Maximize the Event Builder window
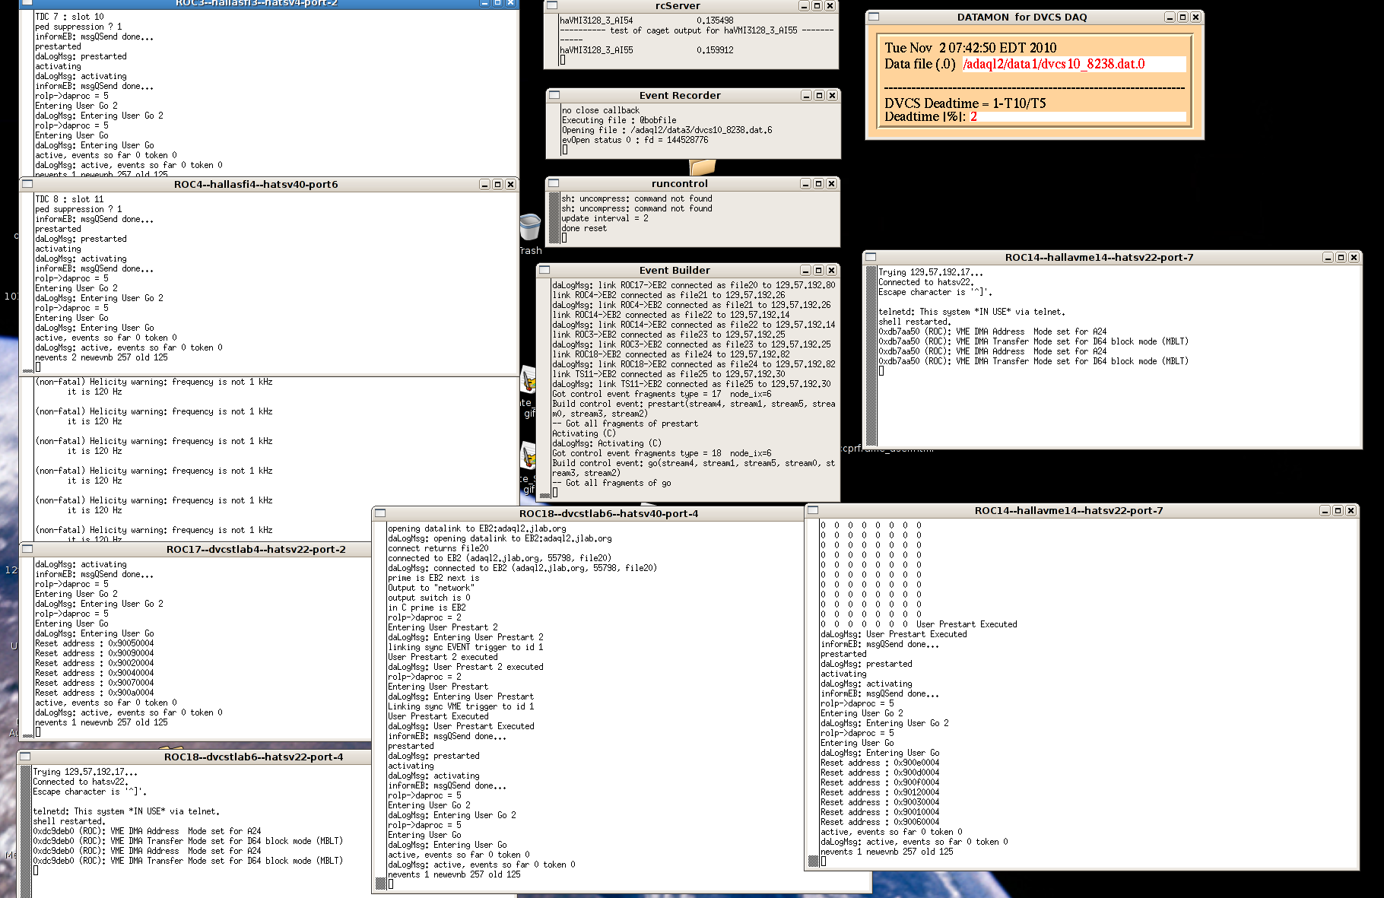Screen dimensions: 1384x898 pyautogui.click(x=818, y=270)
